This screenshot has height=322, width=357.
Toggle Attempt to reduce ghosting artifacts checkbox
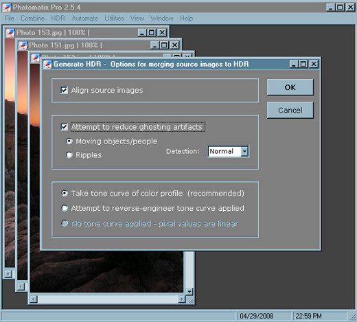(64, 127)
